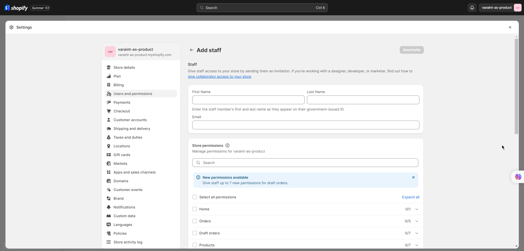Click the permissions Search field
This screenshot has height=251, width=524.
pos(305,163)
